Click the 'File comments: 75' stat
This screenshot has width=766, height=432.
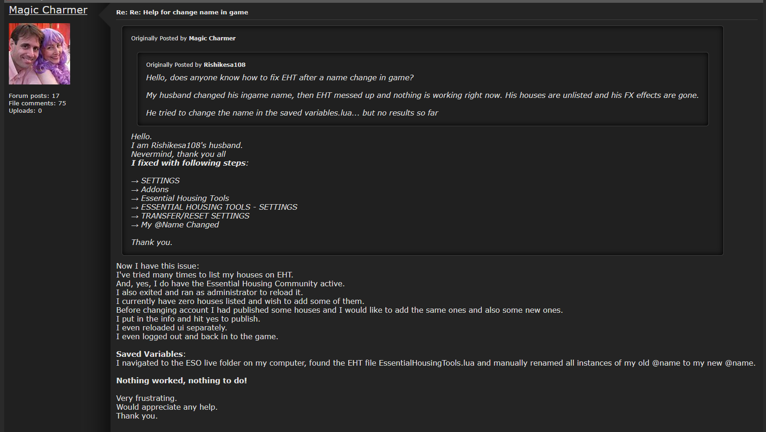37,103
